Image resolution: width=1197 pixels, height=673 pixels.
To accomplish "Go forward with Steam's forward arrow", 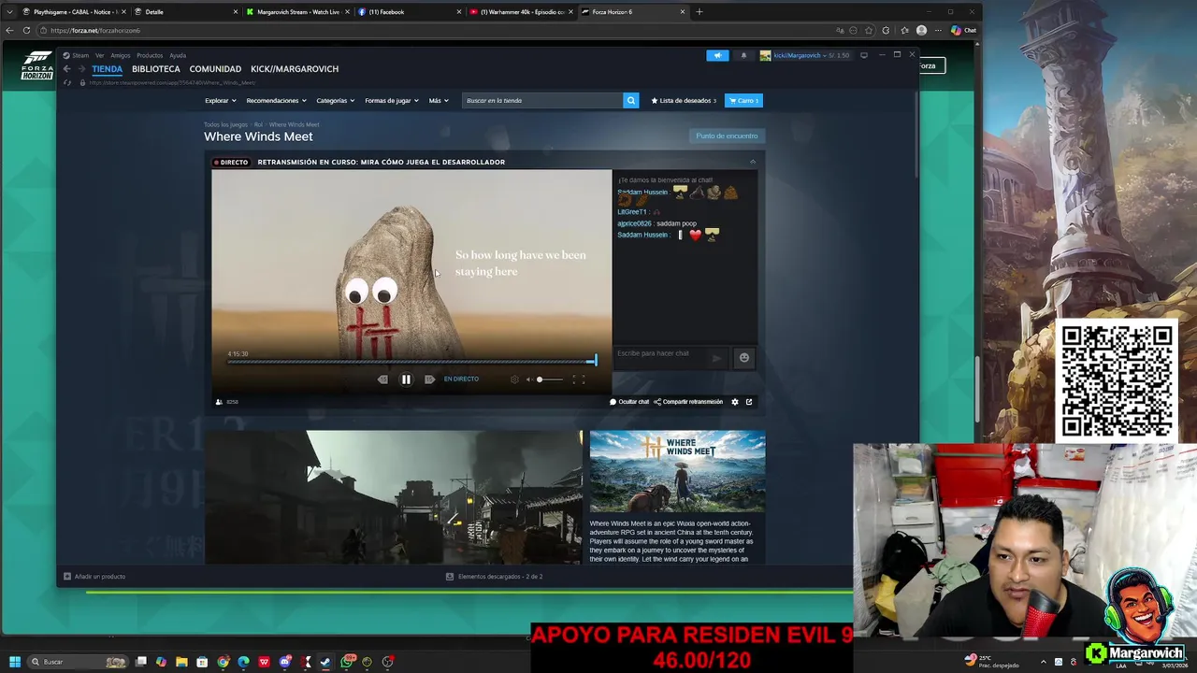I will pos(80,69).
